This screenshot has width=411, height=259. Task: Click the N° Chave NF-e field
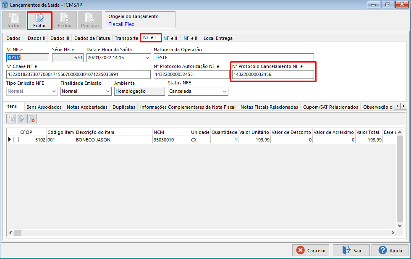pos(79,74)
